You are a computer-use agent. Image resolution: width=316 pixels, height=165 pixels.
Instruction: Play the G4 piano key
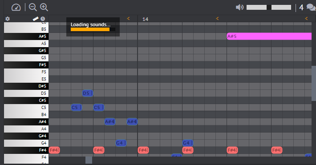click(x=26, y=143)
